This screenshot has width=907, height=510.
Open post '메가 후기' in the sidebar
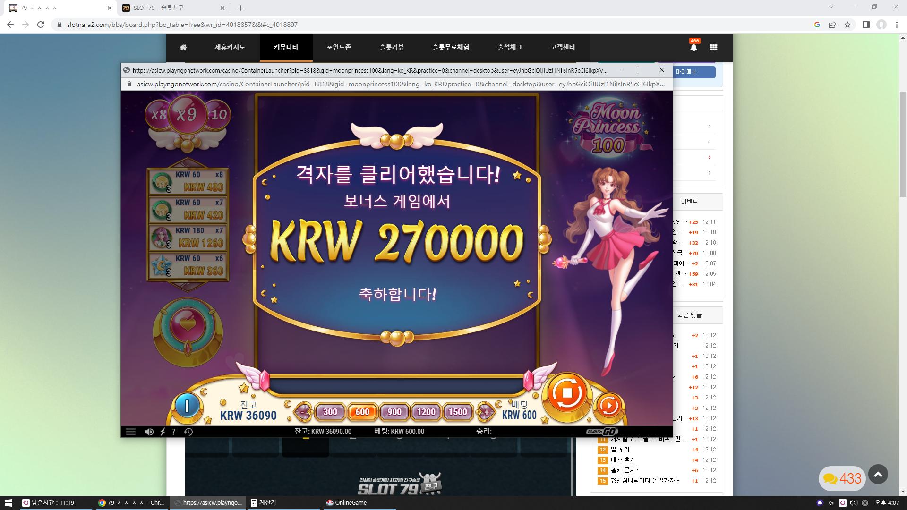coord(623,460)
